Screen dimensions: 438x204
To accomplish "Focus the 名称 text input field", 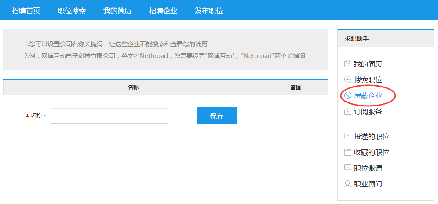I will [109, 116].
